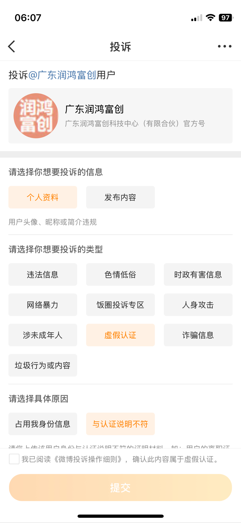Choose 色情低俗 complaint type

click(x=120, y=275)
